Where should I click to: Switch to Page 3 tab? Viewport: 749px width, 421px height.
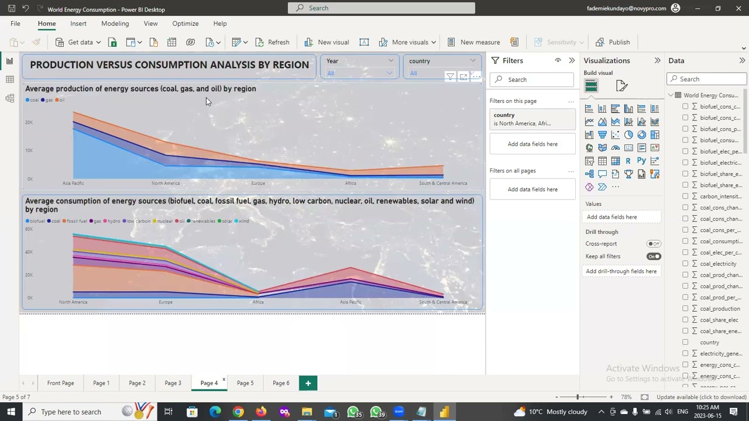(173, 383)
